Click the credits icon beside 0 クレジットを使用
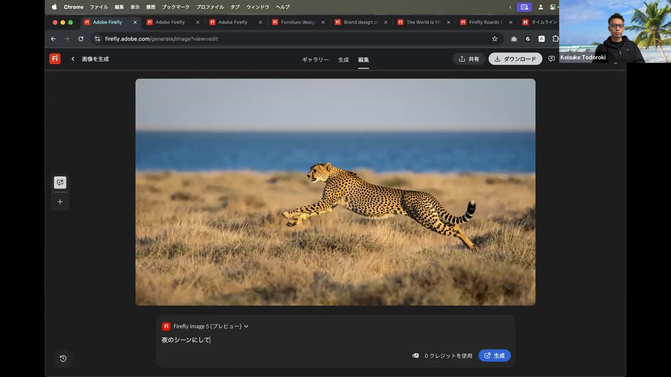The width and height of the screenshot is (671, 377). click(416, 355)
